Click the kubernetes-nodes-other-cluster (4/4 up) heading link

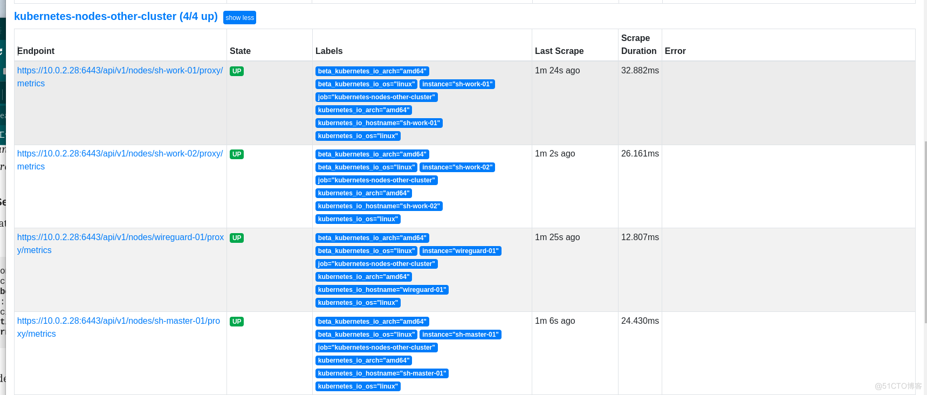point(116,17)
